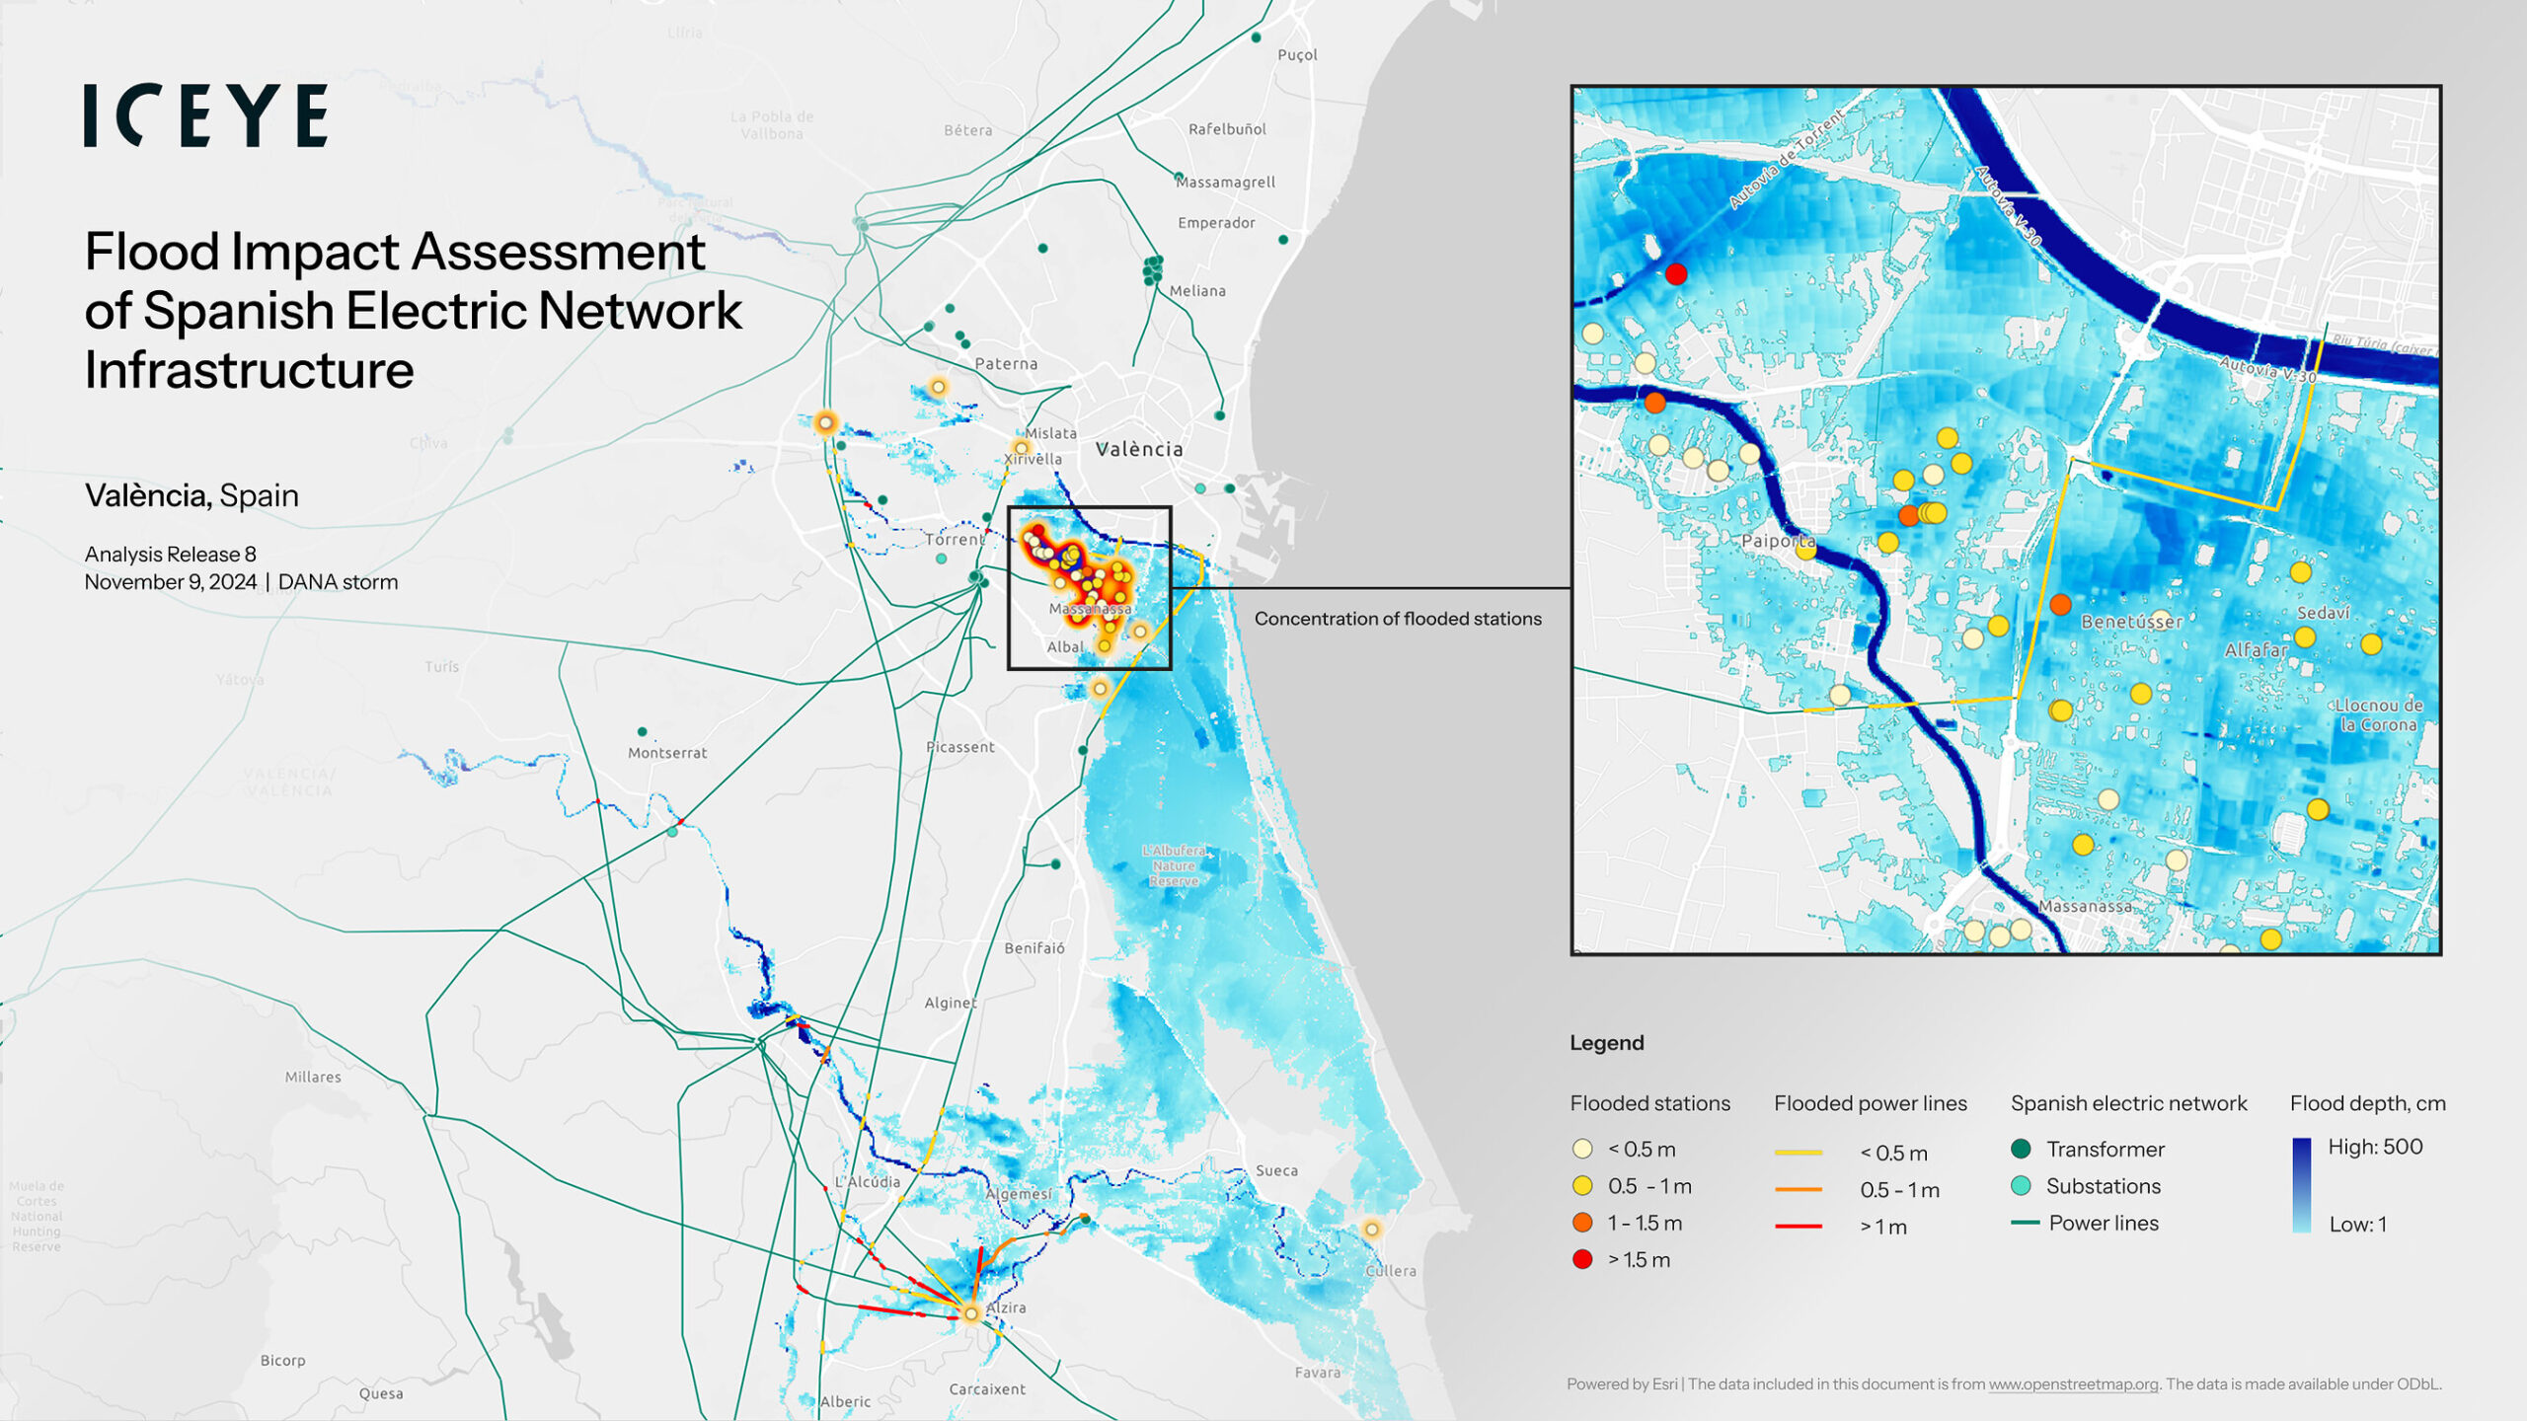Click the Benetússer label in inset map
This screenshot has height=1421, width=2527.
[x=2131, y=622]
